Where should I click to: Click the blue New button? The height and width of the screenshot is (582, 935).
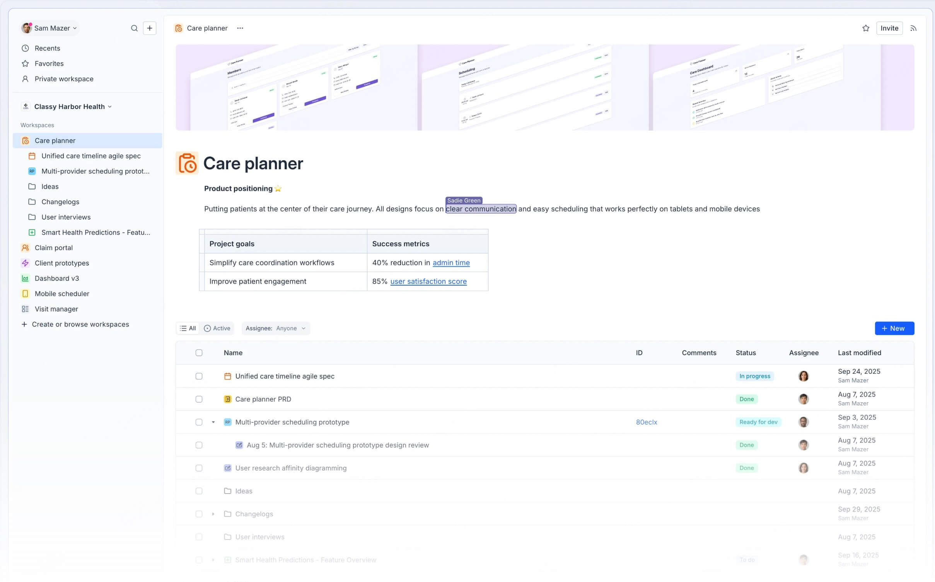pyautogui.click(x=894, y=328)
